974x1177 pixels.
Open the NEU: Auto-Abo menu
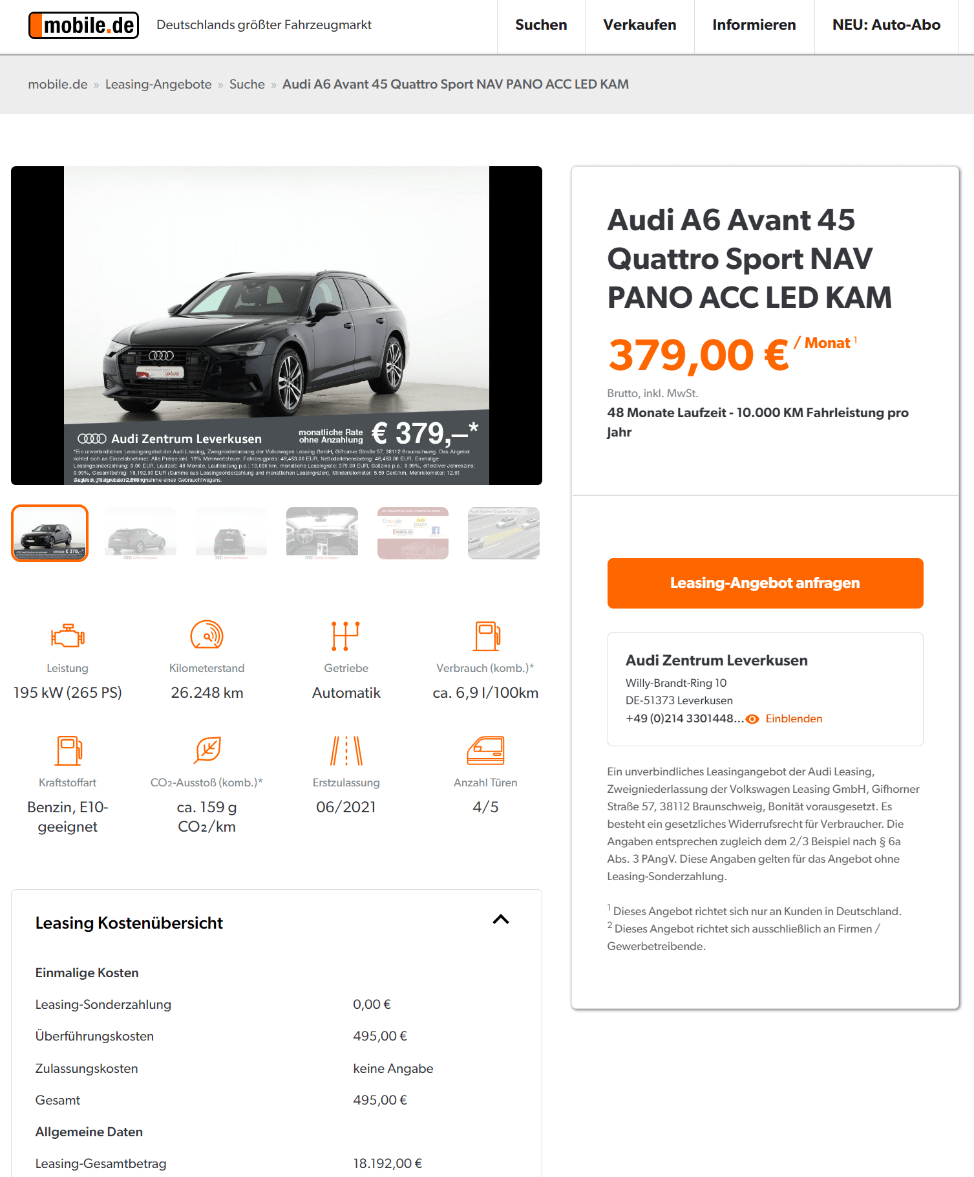(x=886, y=25)
